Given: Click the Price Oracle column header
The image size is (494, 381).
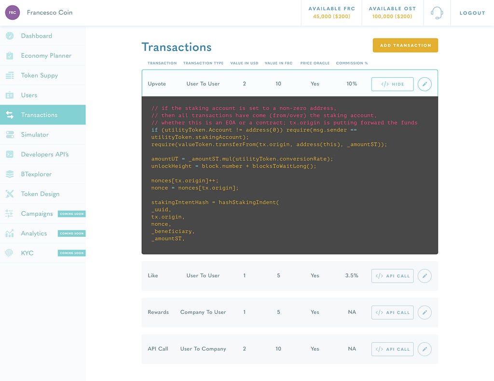Looking at the screenshot, I should (315, 63).
